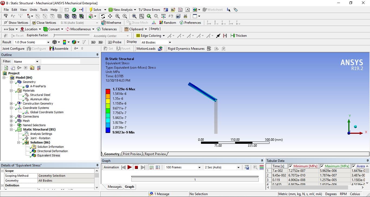The width and height of the screenshot is (370, 197).
Task: Click the Random colors icon
Action: [x=161, y=23]
